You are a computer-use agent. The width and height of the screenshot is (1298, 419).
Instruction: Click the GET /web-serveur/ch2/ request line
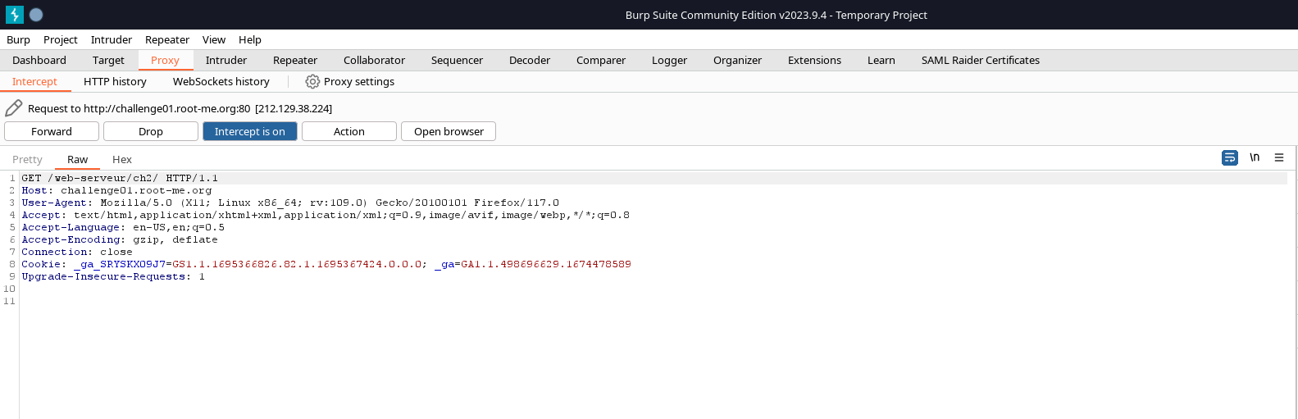coord(120,178)
